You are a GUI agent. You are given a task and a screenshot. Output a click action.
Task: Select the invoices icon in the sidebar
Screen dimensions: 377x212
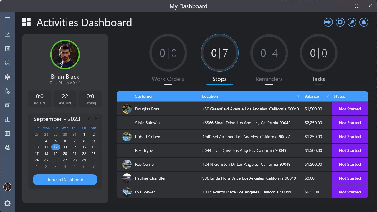[x=7, y=49]
